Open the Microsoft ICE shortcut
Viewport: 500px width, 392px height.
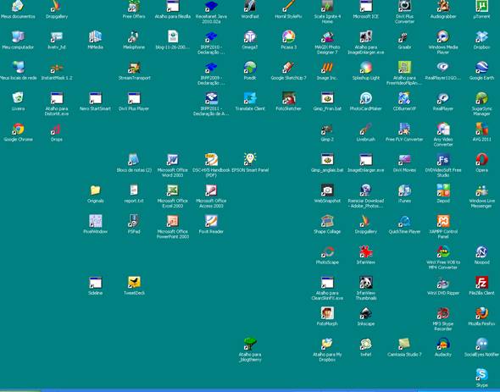366,6
